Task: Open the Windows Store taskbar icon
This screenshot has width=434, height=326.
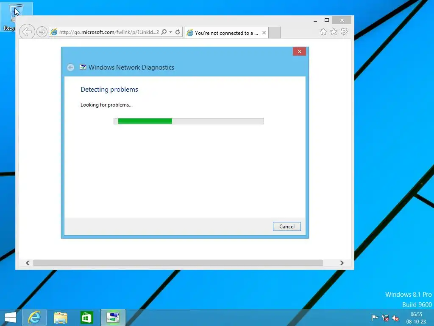Action: coord(86,318)
